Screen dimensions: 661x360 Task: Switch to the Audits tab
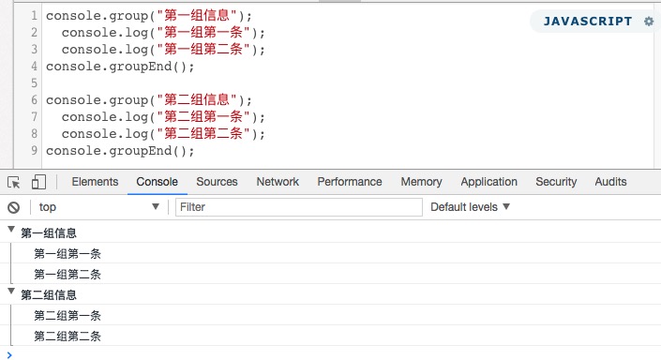point(610,182)
